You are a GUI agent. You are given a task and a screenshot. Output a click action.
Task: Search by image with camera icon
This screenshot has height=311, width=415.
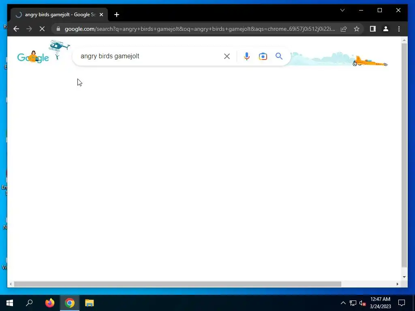[263, 56]
